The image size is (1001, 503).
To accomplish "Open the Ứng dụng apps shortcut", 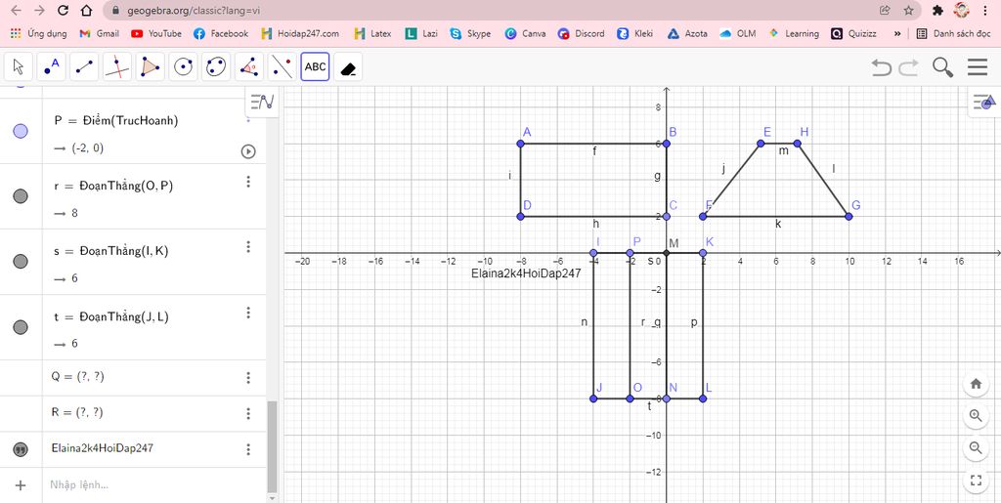I will point(38,34).
